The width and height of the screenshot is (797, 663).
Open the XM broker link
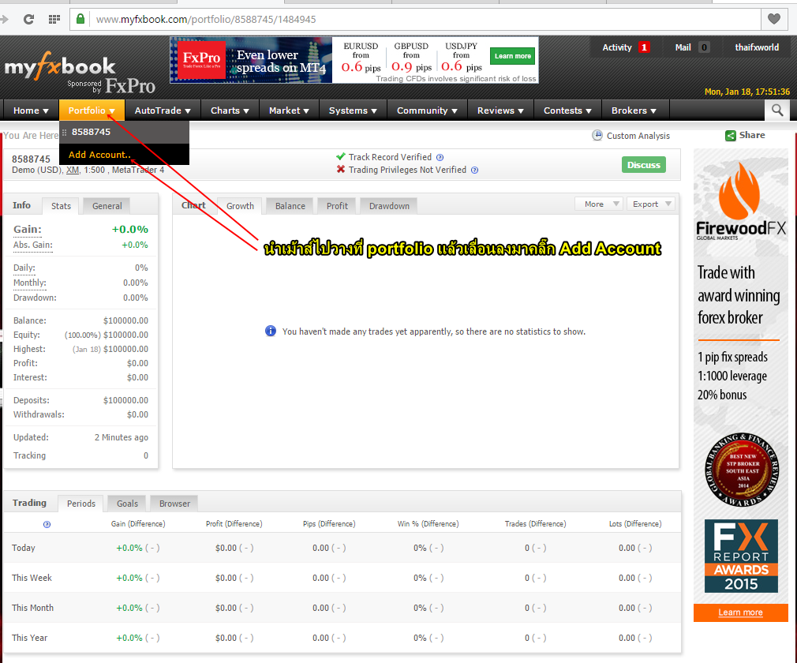(73, 170)
